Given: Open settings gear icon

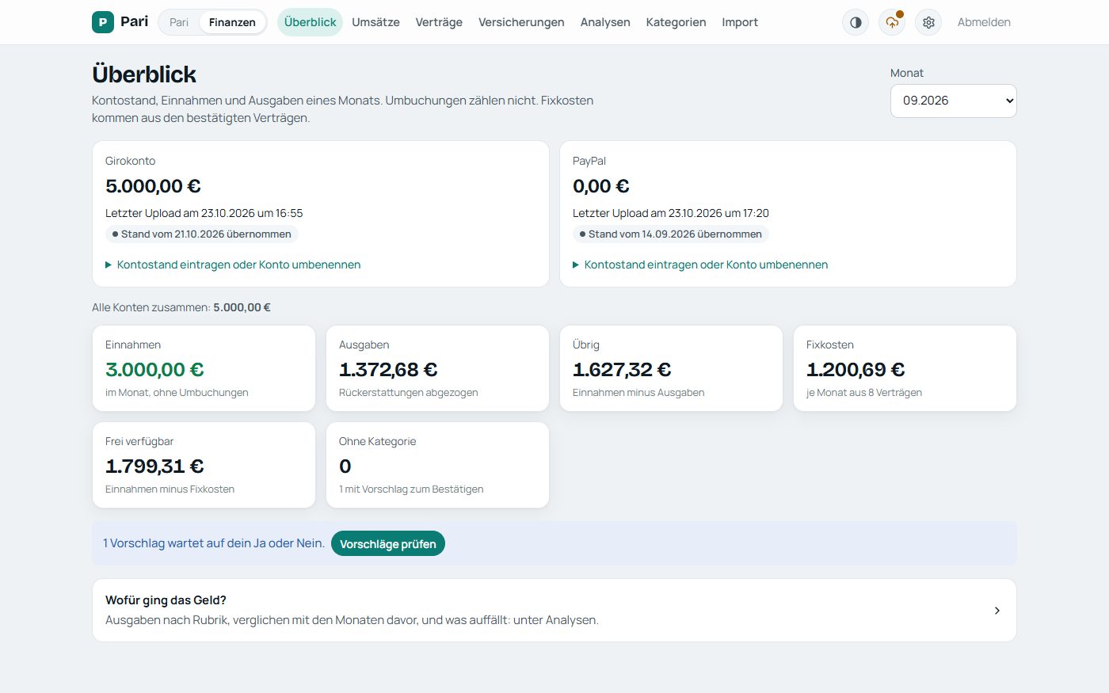Looking at the screenshot, I should [x=928, y=22].
